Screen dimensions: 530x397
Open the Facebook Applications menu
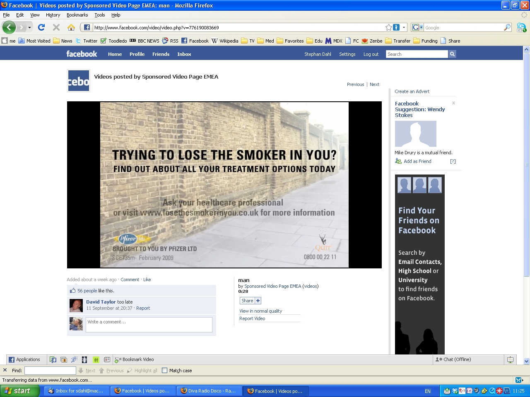pyautogui.click(x=24, y=360)
